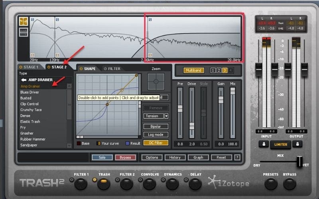This screenshot has height=199, width=319.
Task: Pick Rubber Hammer from the list
Action: (x=33, y=139)
